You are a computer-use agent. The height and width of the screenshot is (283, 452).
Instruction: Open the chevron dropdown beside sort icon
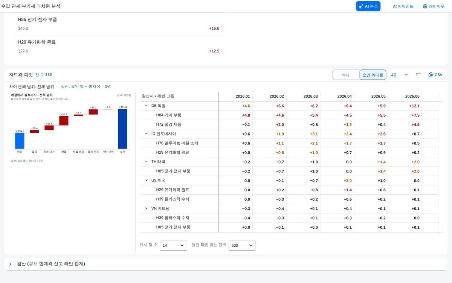tap(406, 75)
